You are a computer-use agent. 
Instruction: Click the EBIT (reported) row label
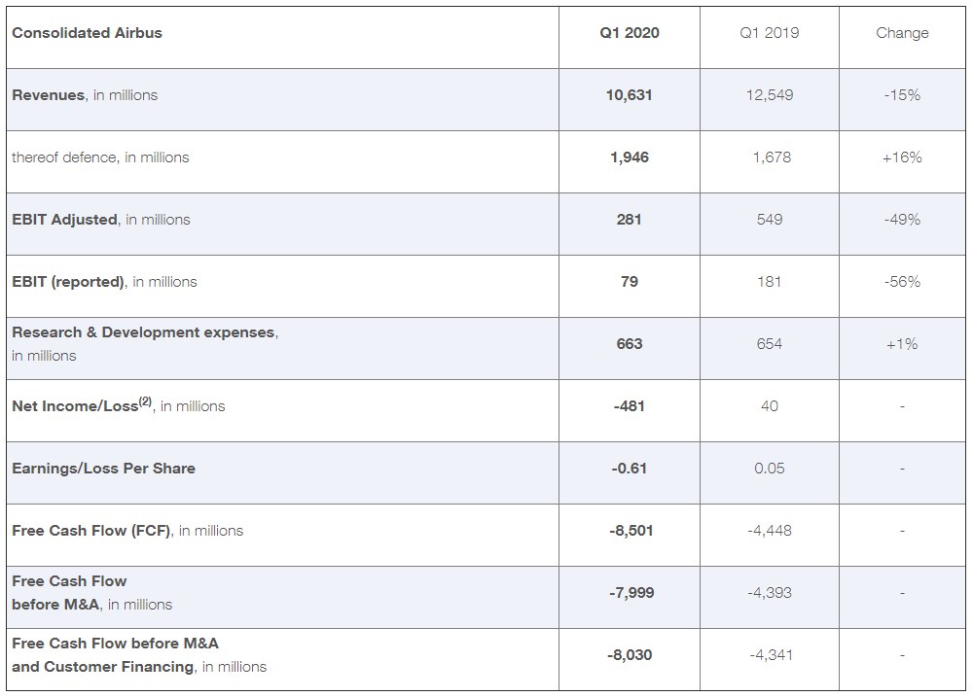104,282
